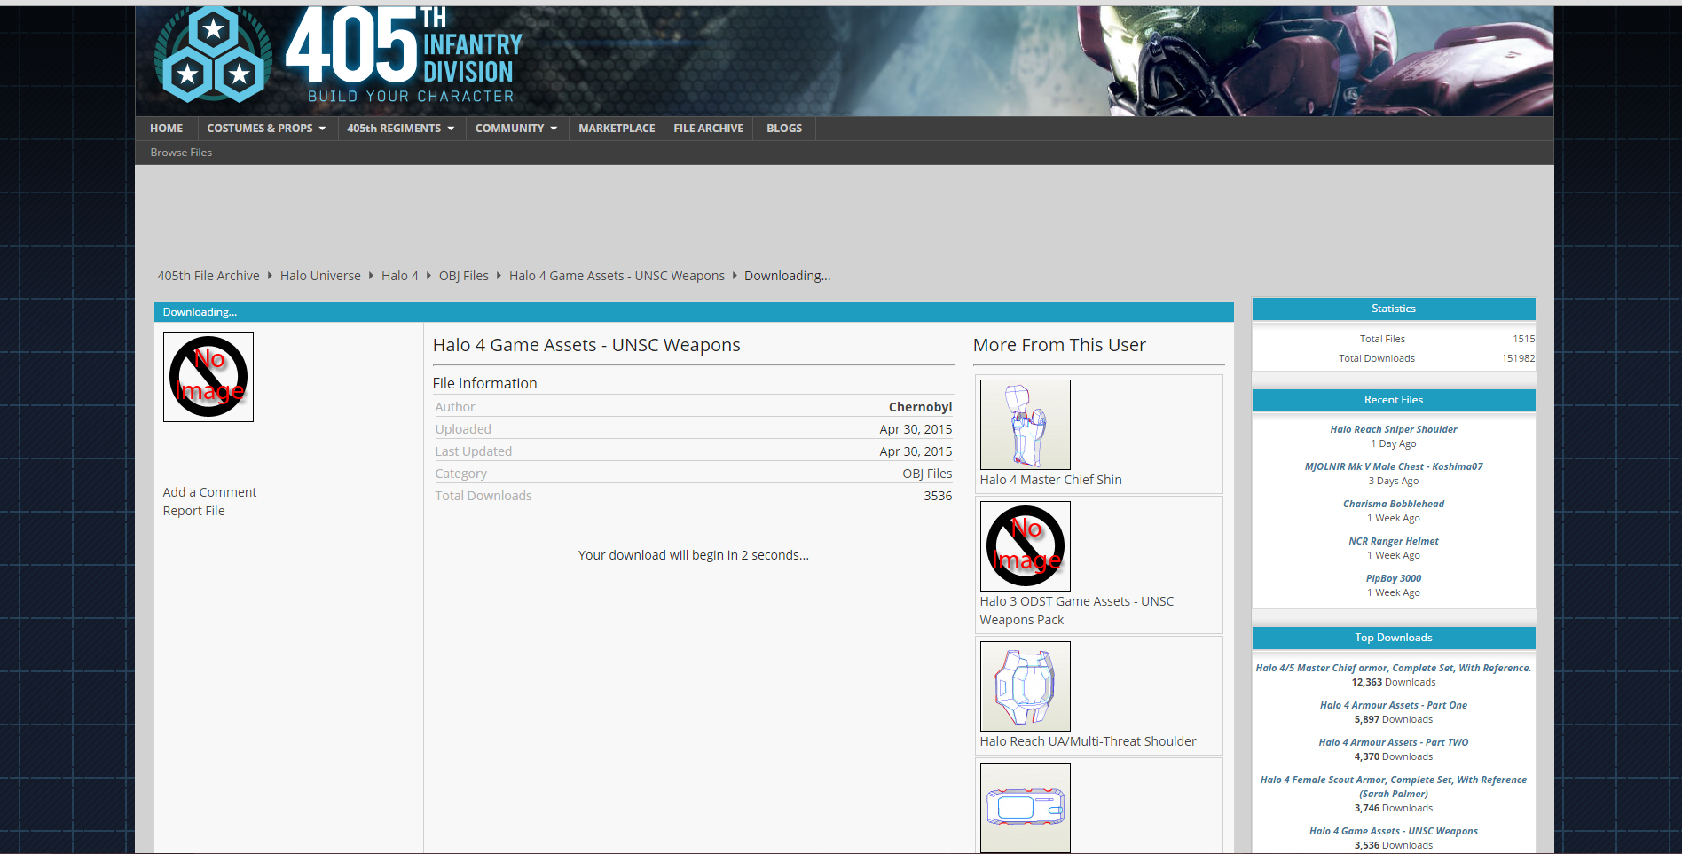Click the 405th Infantry Division logo
1682x854 pixels.
(337, 55)
